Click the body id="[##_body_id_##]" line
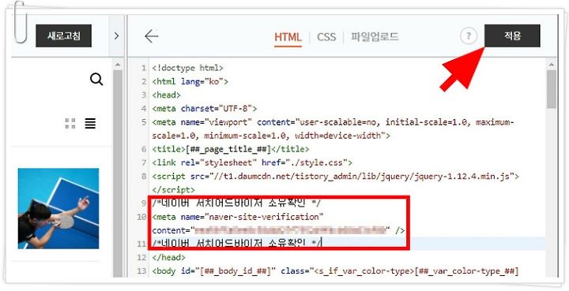Screen dimensions: 569x291 [x=336, y=270]
